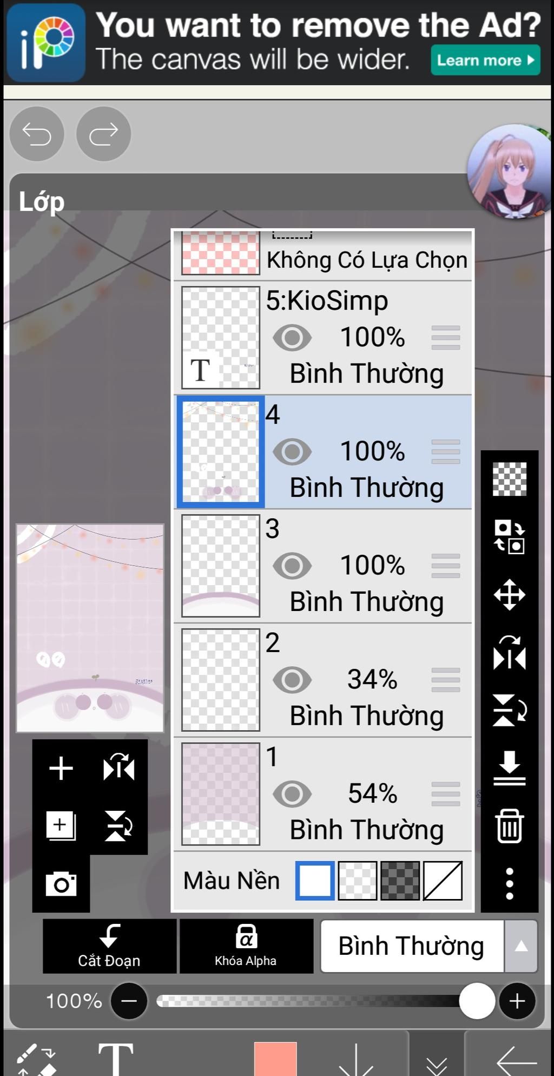The height and width of the screenshot is (1076, 554).
Task: Tap the redo arrow button
Action: pos(103,134)
